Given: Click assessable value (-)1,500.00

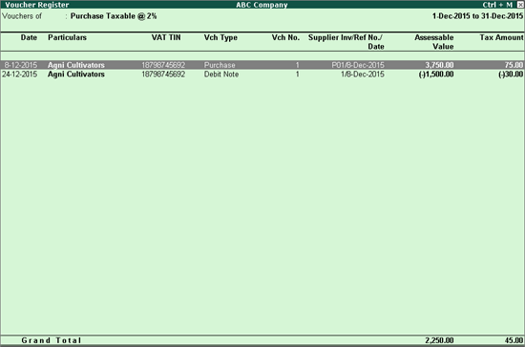Looking at the screenshot, I should [x=436, y=75].
